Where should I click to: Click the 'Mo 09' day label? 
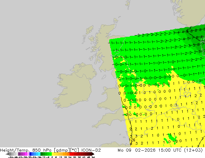(x=124, y=150)
